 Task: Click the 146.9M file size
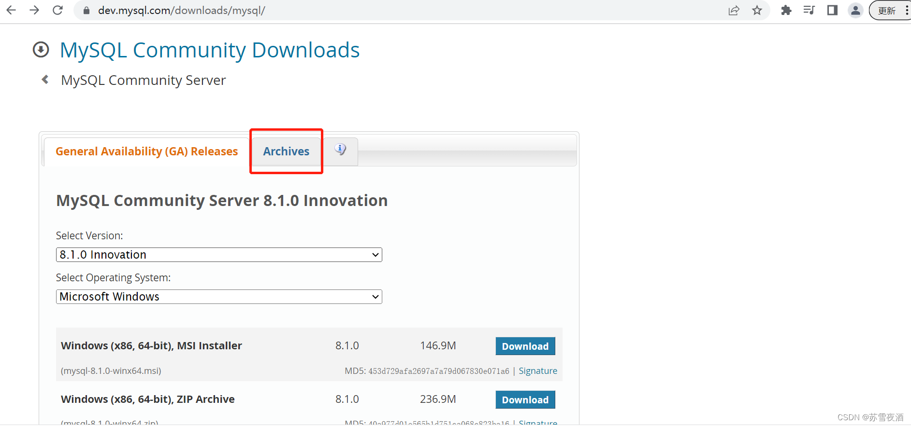pos(438,346)
